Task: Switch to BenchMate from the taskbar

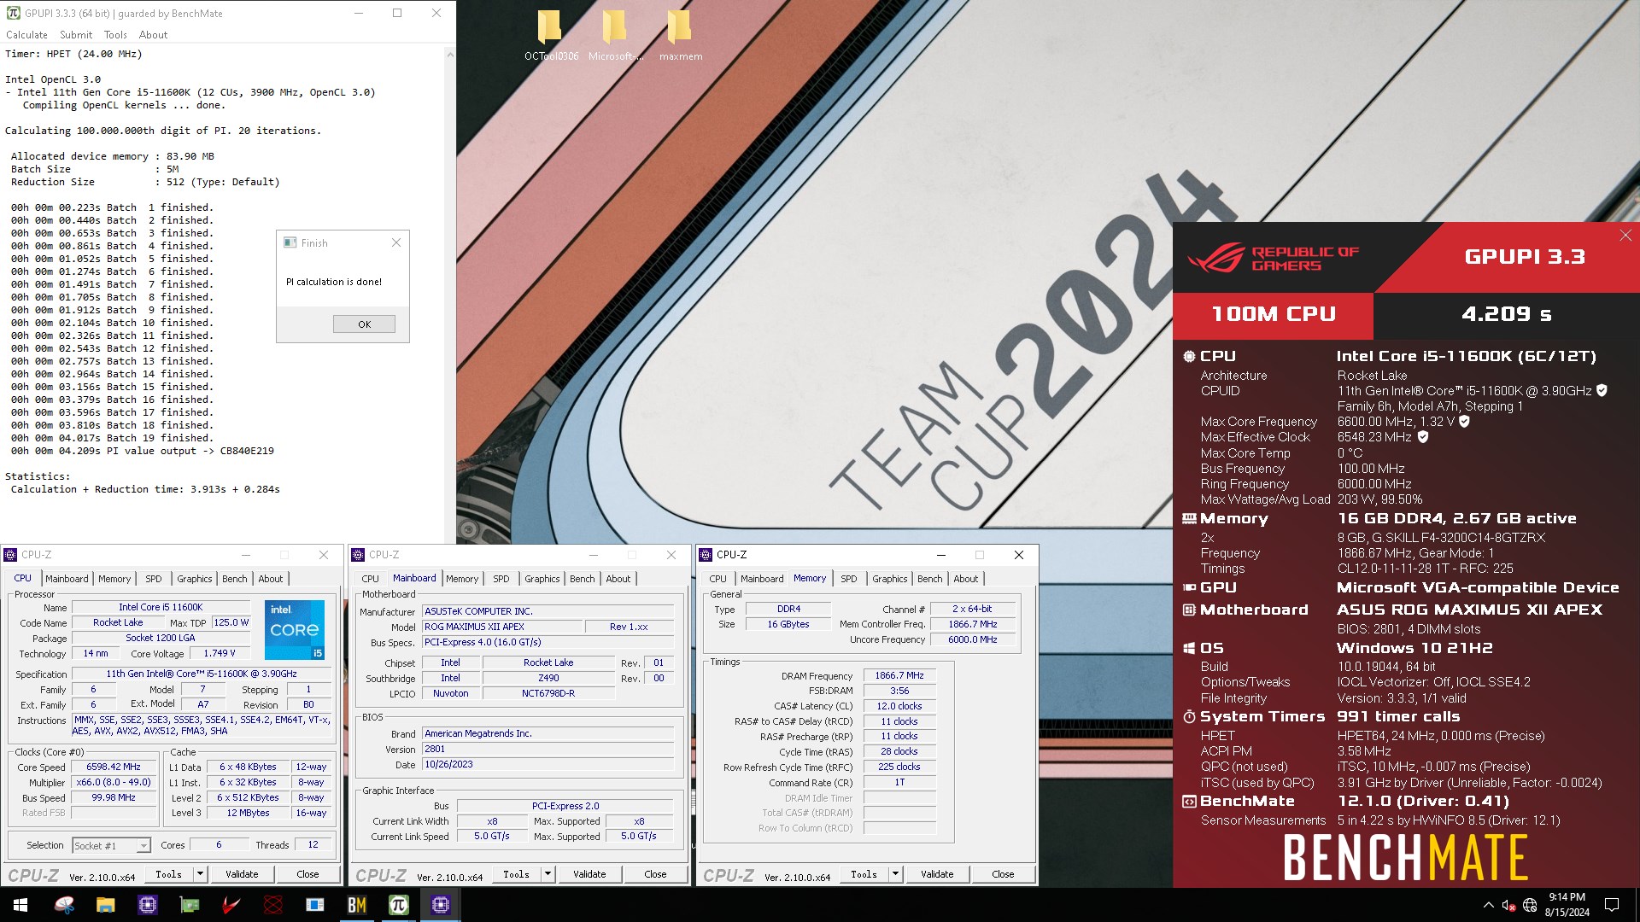Action: pyautogui.click(x=356, y=905)
